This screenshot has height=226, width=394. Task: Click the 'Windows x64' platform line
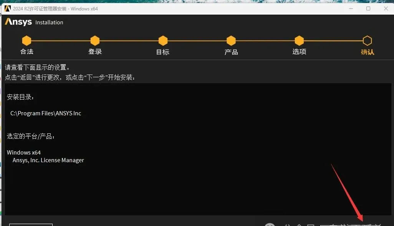point(24,153)
